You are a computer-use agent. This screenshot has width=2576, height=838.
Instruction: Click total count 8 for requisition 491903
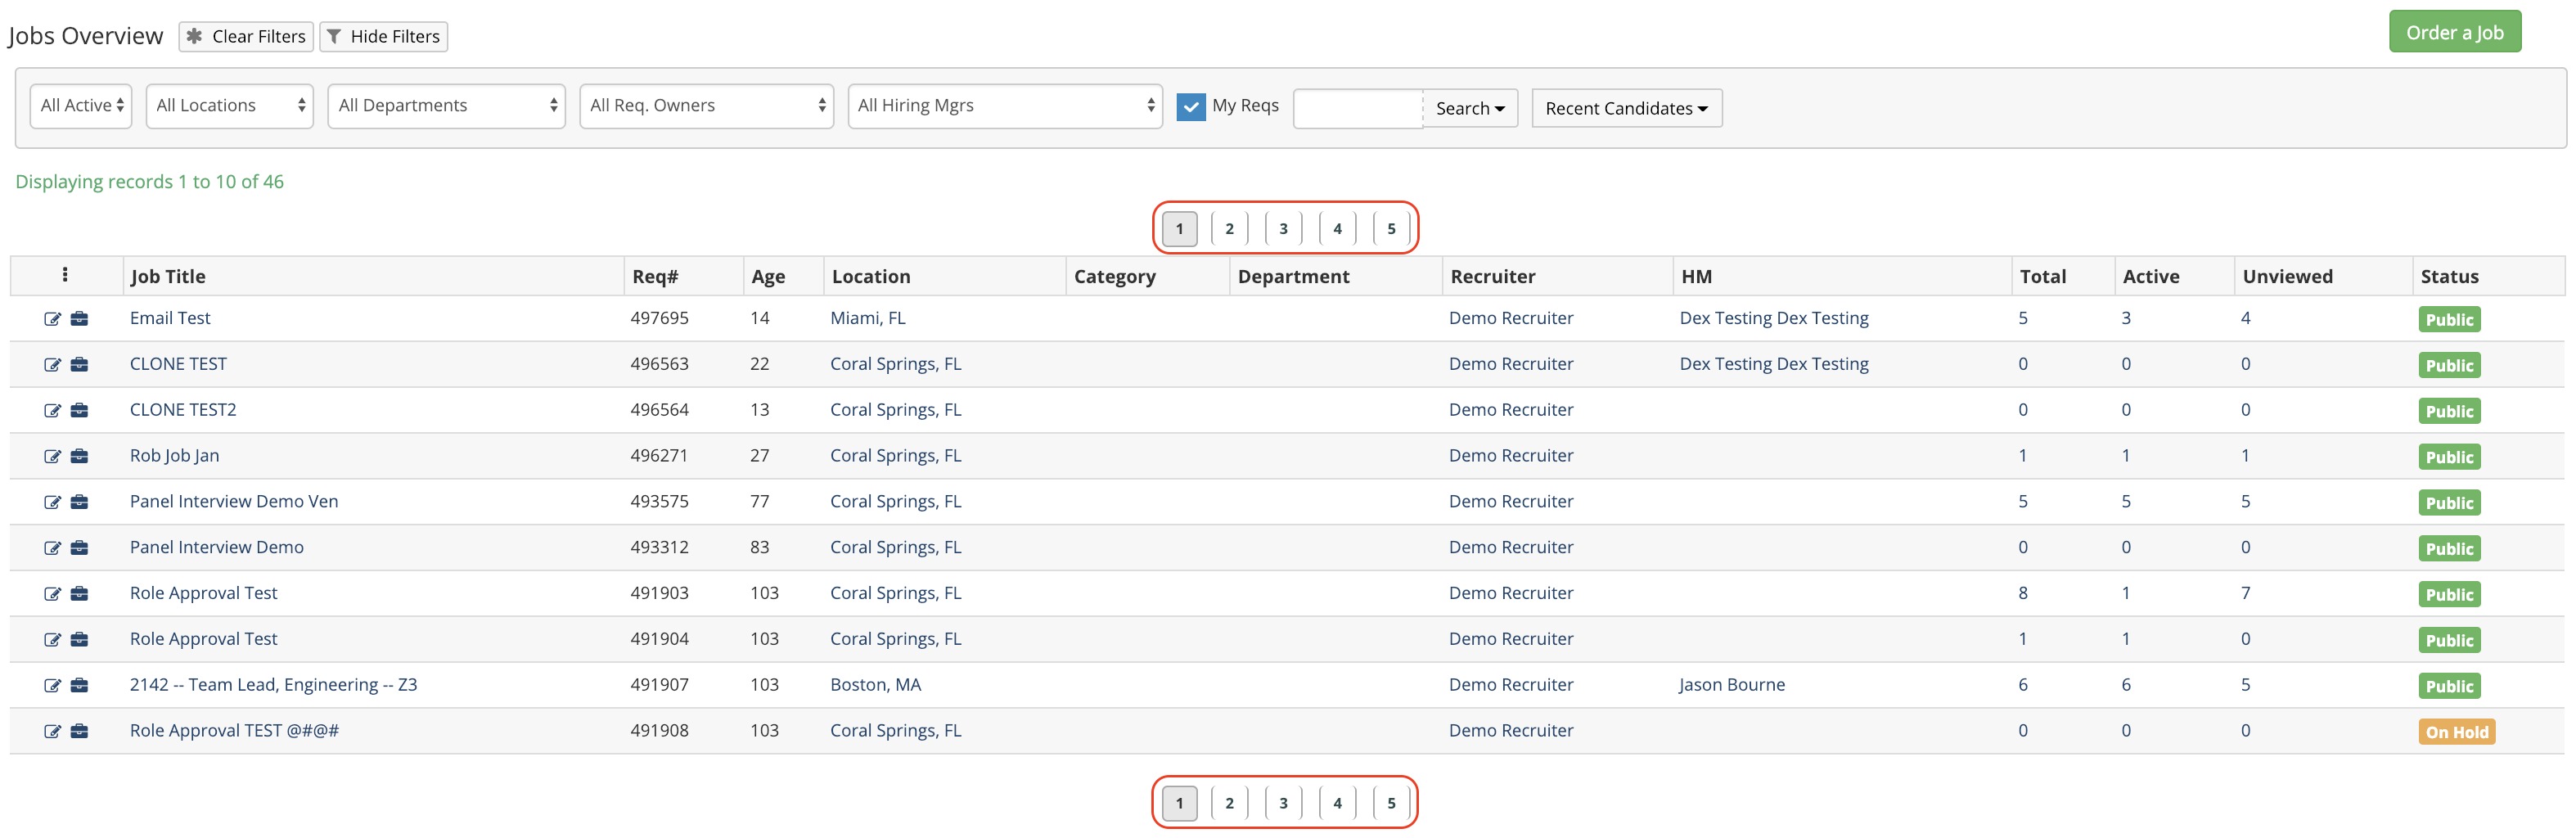coord(2022,593)
